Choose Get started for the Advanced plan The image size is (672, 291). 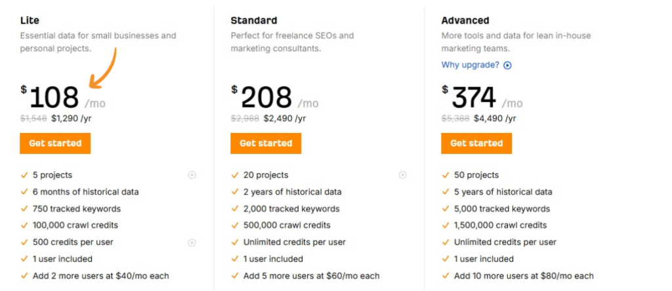tap(476, 144)
